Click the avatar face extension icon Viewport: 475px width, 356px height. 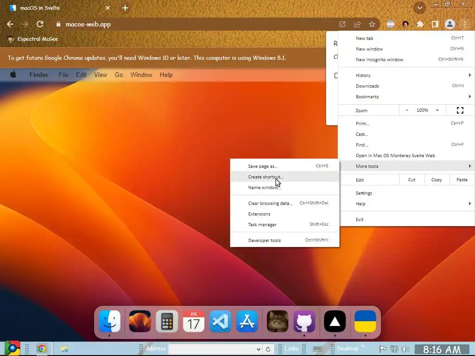[405, 24]
